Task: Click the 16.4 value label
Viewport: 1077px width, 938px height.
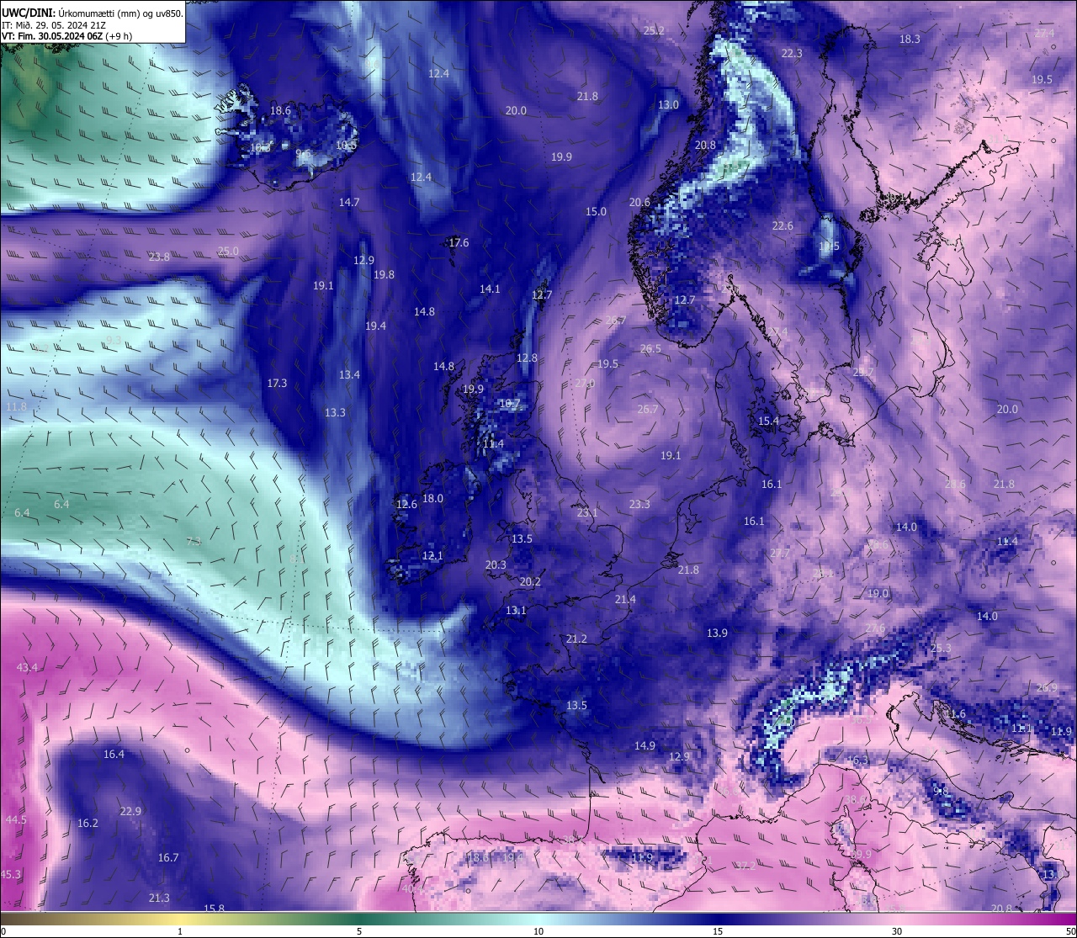Action: pyautogui.click(x=114, y=754)
